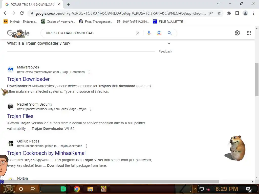
Task: Open the Start button on taskbar
Action: pos(9,189)
